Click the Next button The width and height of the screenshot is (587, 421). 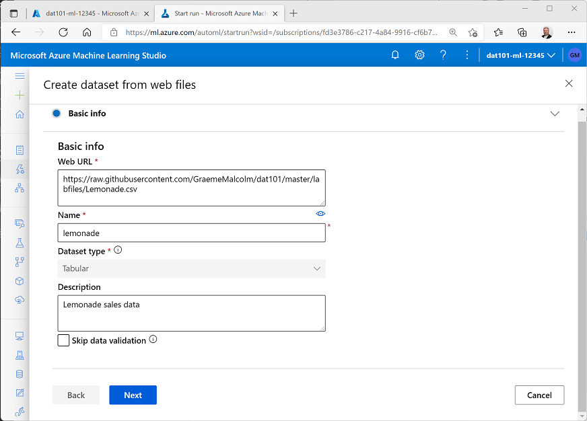point(133,395)
